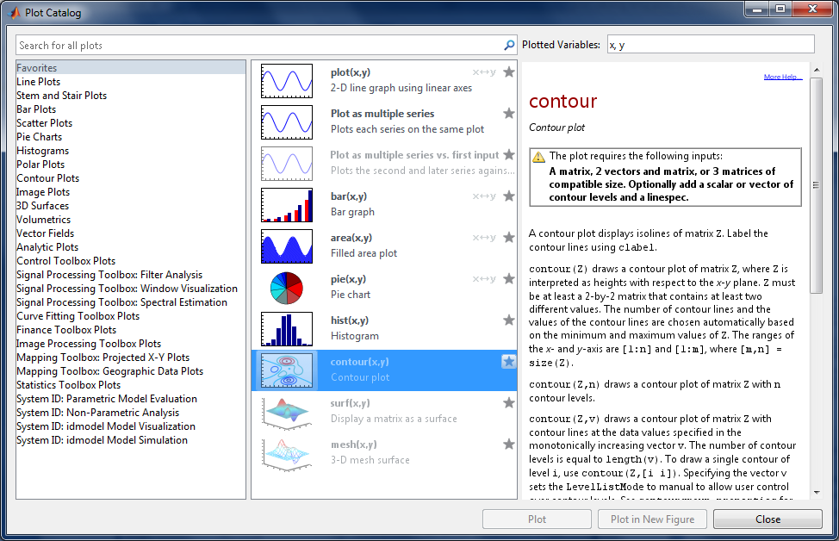Select the surf(x,y) surface plot icon
Screen dimensions: 839x541
(x=287, y=411)
